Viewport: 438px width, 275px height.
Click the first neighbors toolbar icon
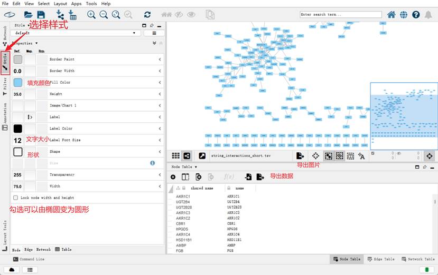coord(166,15)
